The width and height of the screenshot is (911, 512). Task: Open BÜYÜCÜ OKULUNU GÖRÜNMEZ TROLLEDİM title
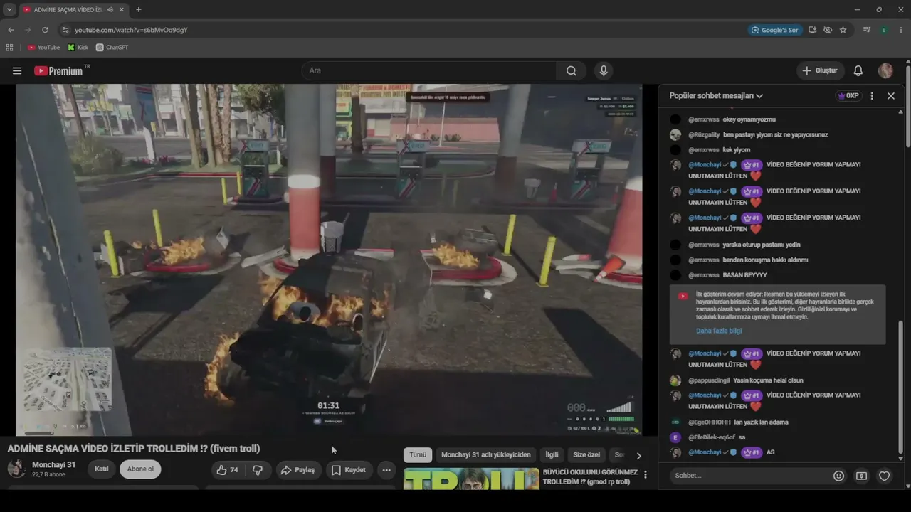click(590, 477)
